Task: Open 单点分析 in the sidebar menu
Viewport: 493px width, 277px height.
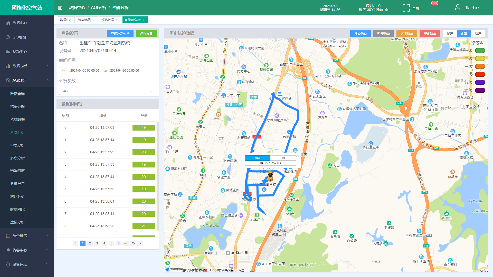Action: (x=17, y=145)
